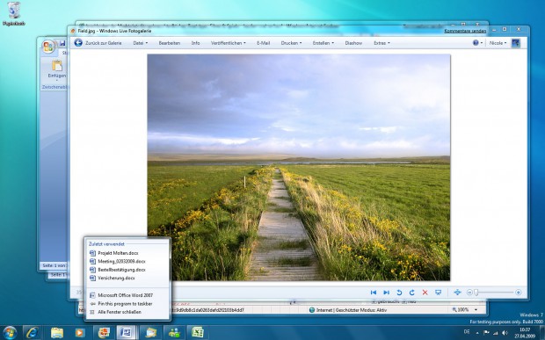Open Windows Explorer folder taskbar icon
The height and width of the screenshot is (340, 545).
coord(57,333)
